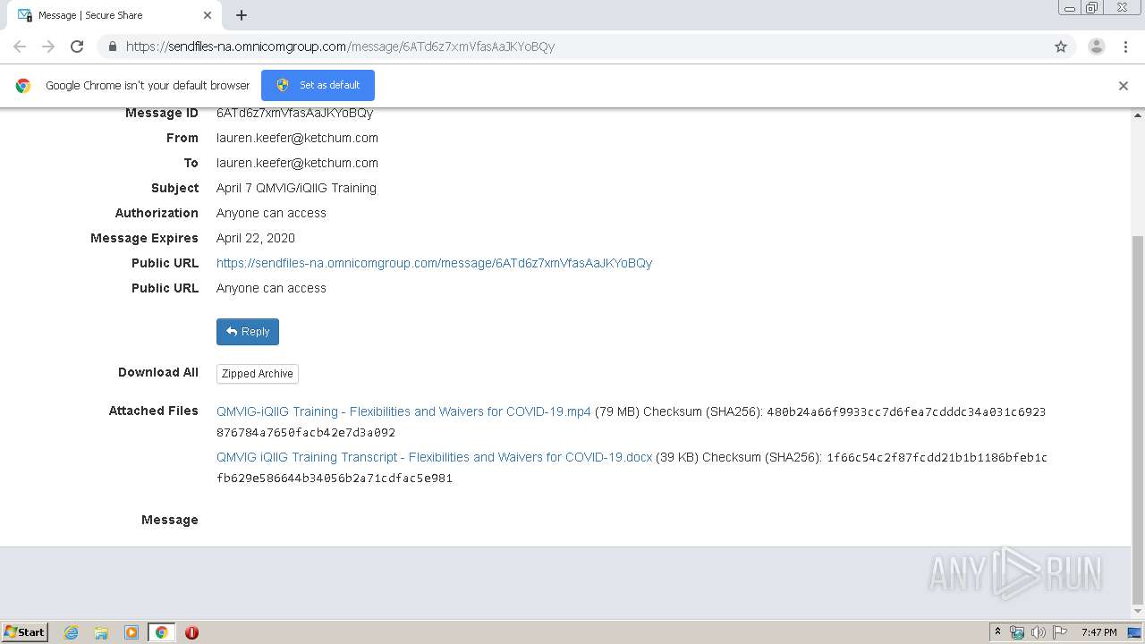Select the Message ID value text
This screenshot has height=644, width=1145.
(x=295, y=114)
